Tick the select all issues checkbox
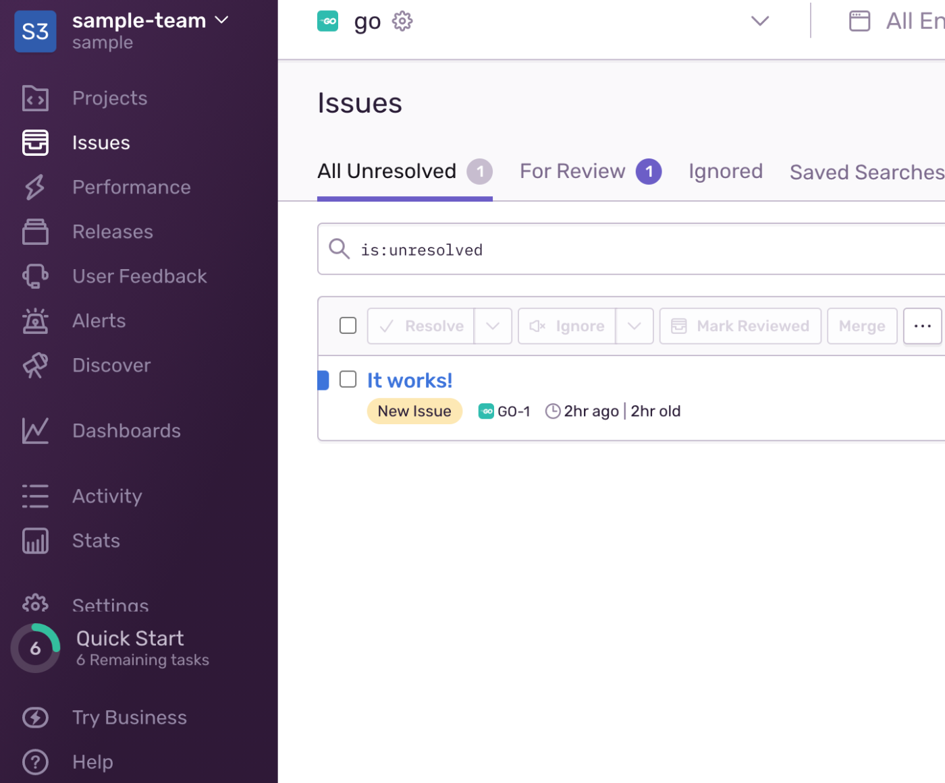This screenshot has height=783, width=945. pyautogui.click(x=348, y=325)
